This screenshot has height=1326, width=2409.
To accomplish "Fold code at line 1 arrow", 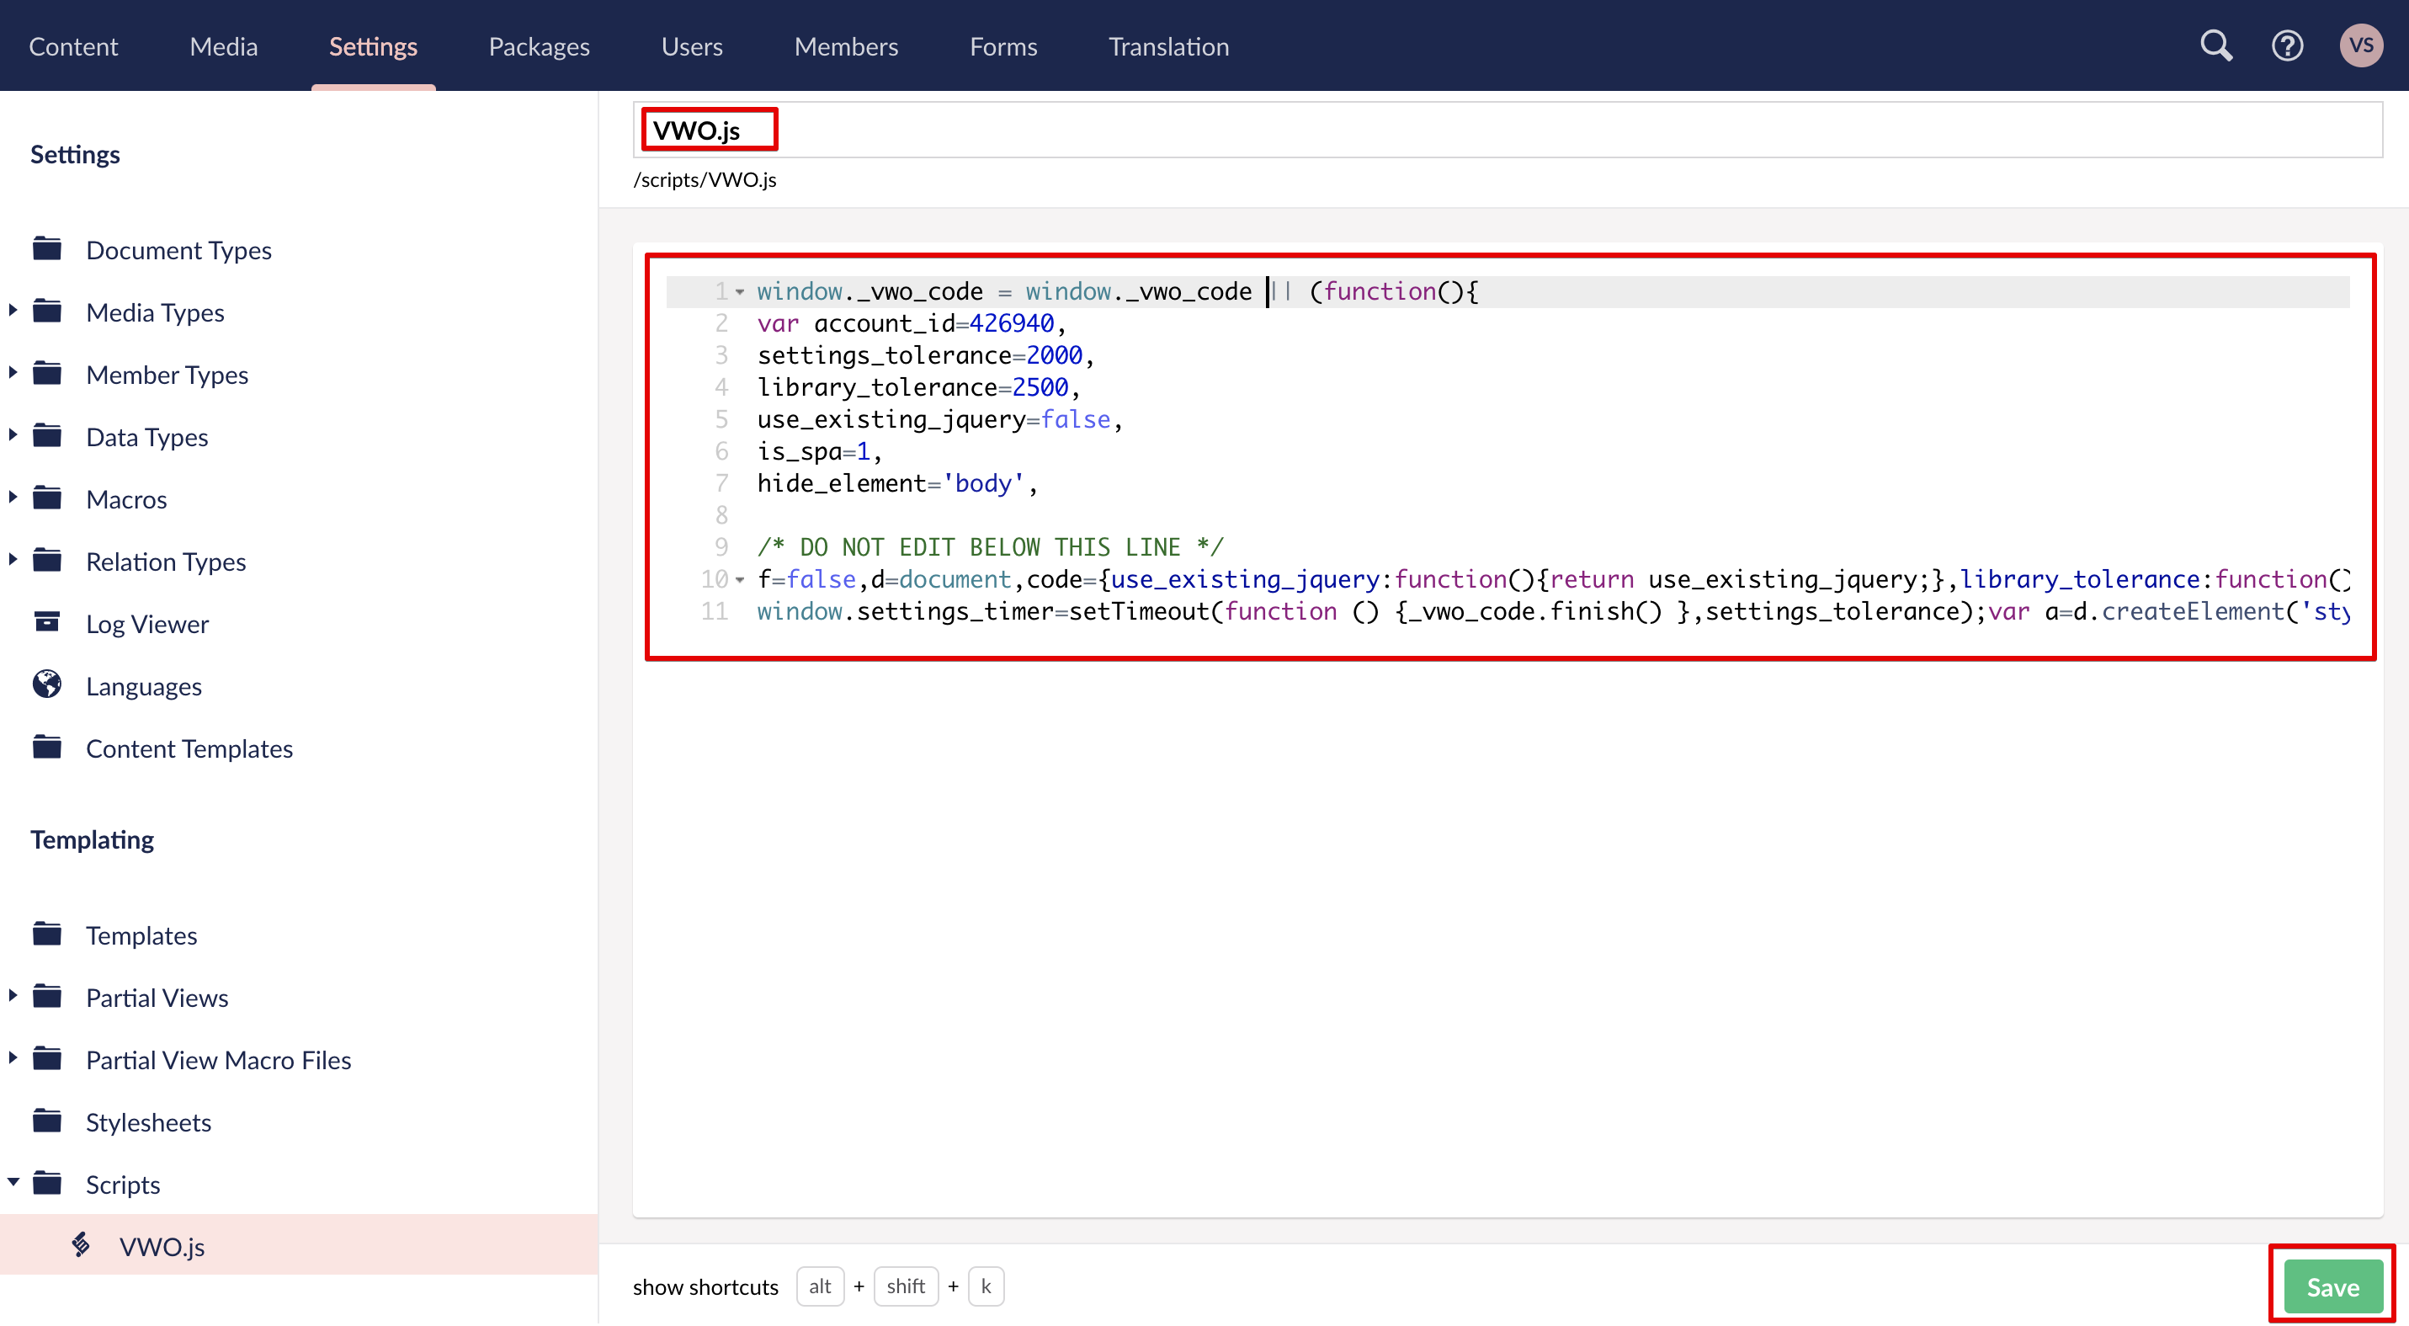I will coord(740,293).
